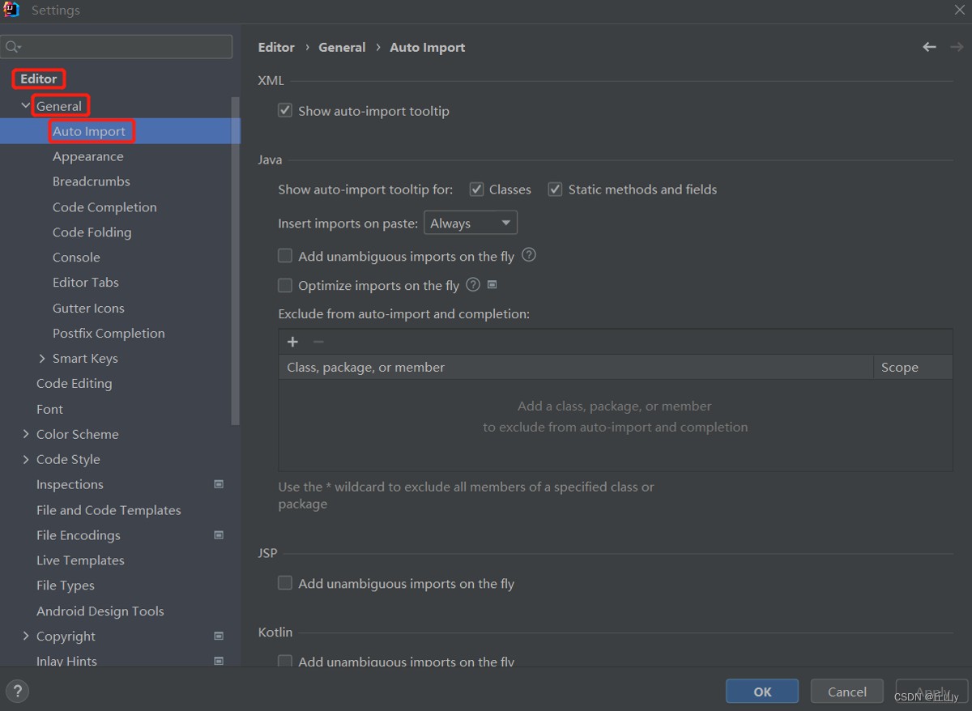The width and height of the screenshot is (972, 711).
Task: Disable XML Show auto-import tooltip checkbox
Action: point(285,110)
